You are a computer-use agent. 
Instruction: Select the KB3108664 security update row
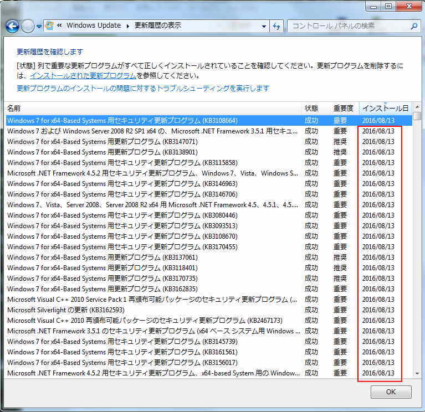coord(209,121)
